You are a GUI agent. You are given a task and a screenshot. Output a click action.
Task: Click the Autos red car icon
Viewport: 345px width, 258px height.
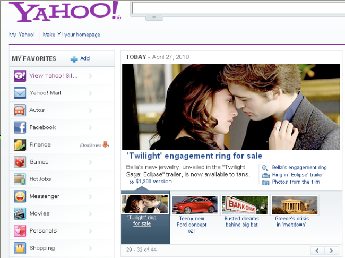(x=20, y=110)
